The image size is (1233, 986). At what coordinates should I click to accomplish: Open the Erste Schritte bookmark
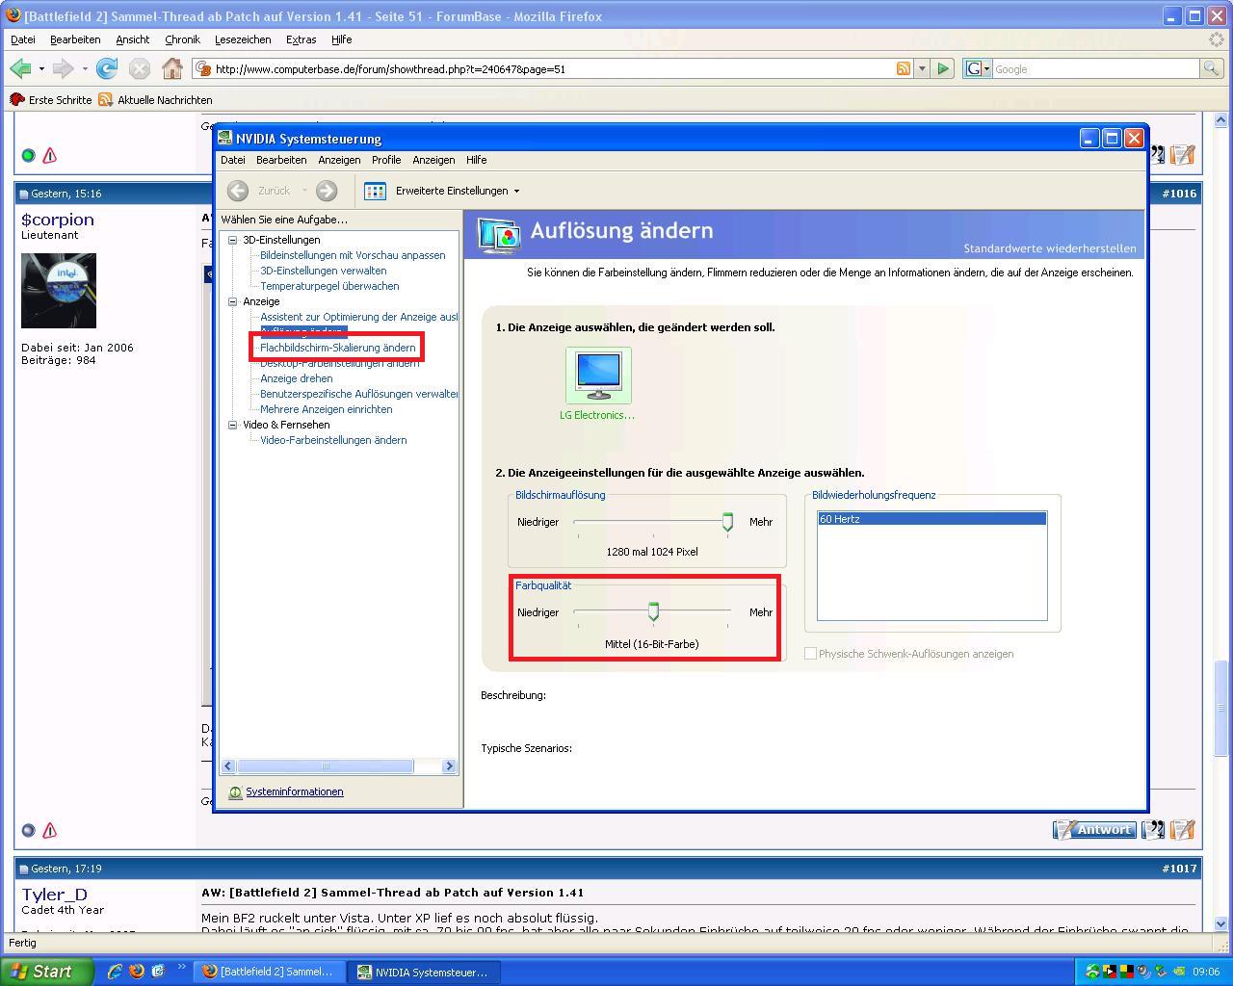click(50, 100)
